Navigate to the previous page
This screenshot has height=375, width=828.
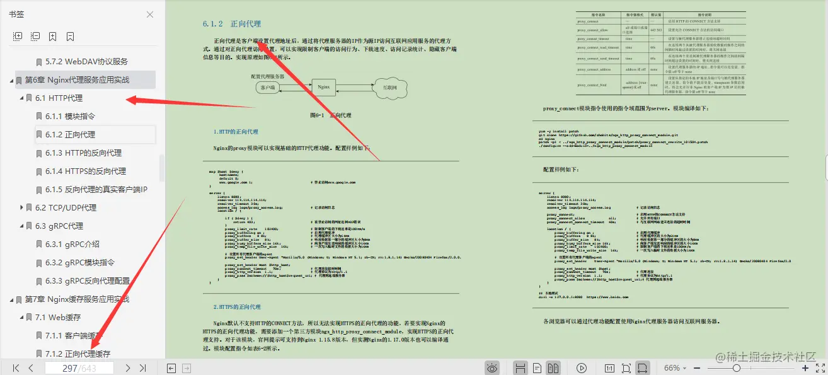point(30,367)
